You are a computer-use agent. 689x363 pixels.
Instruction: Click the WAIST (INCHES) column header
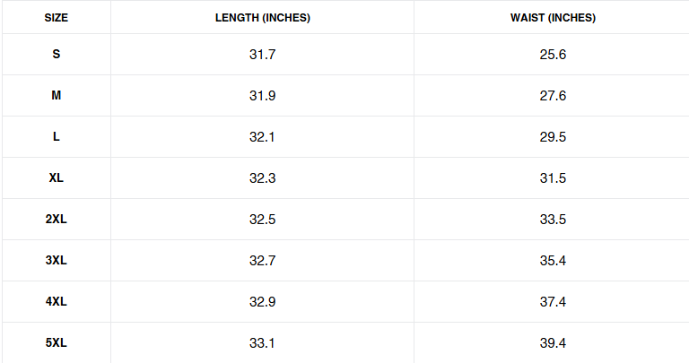tap(553, 18)
